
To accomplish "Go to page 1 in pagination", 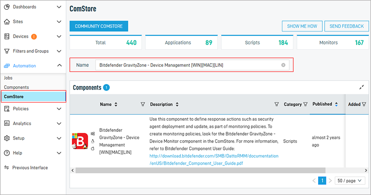I will pyautogui.click(x=322, y=181).
